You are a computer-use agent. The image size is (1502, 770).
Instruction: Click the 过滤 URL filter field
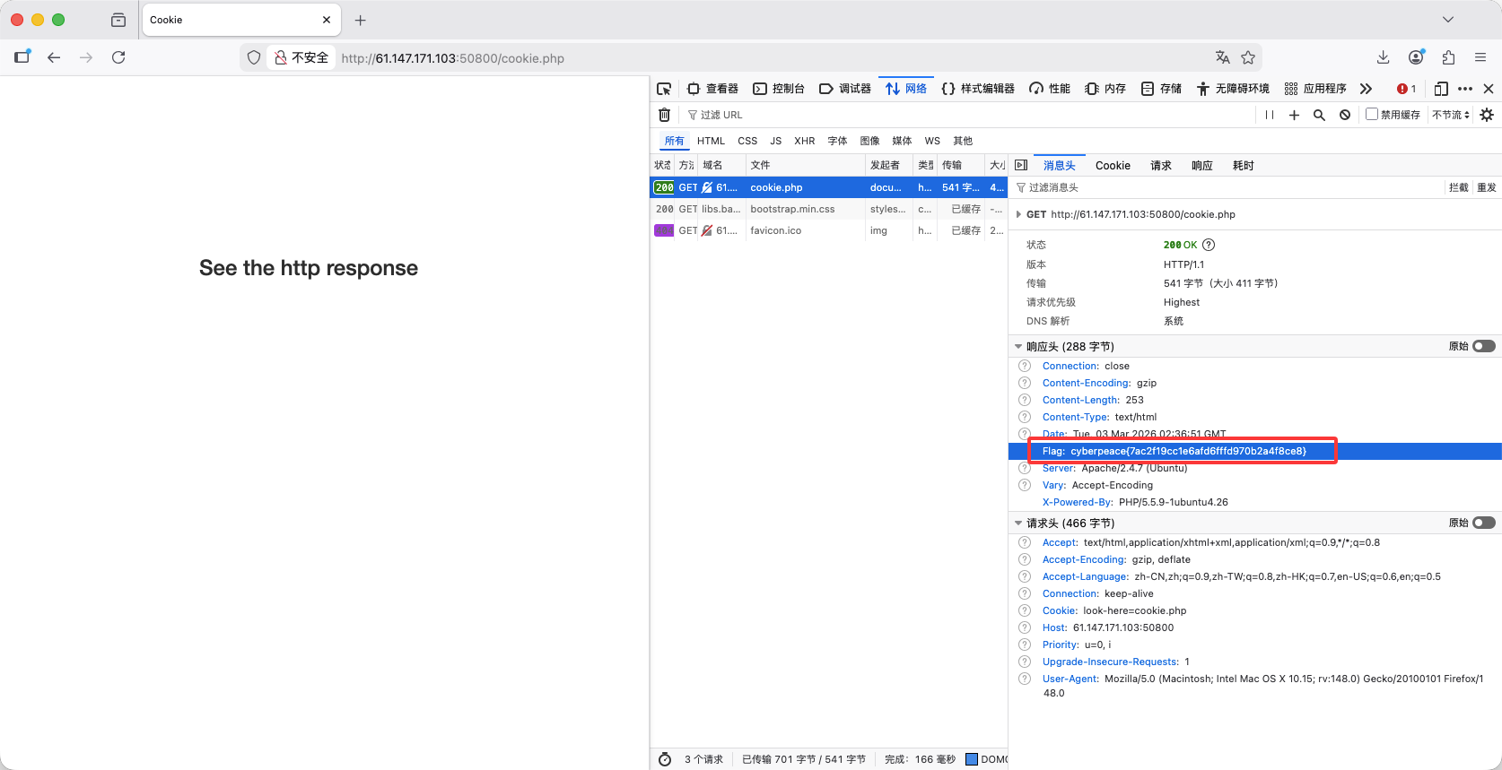969,115
